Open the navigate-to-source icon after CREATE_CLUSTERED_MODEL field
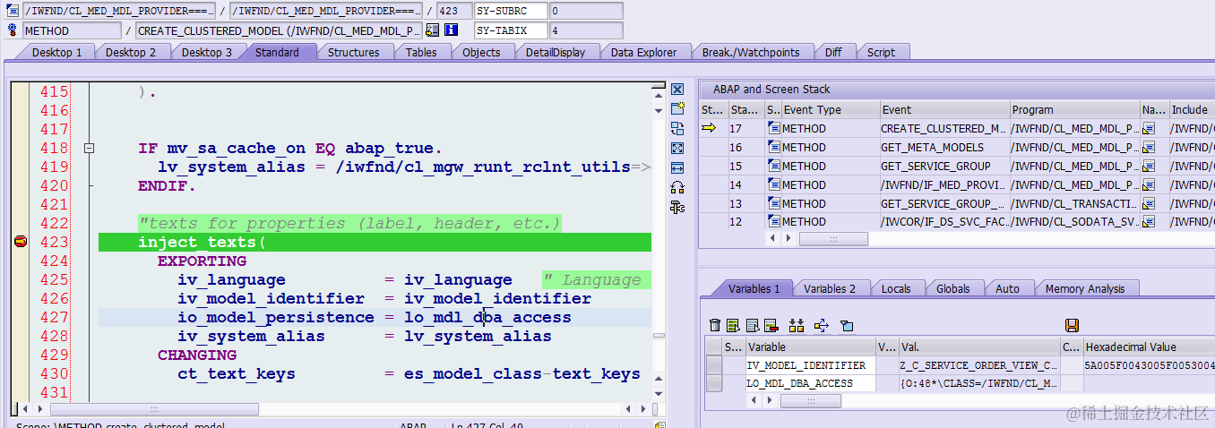The image size is (1215, 428). click(433, 30)
